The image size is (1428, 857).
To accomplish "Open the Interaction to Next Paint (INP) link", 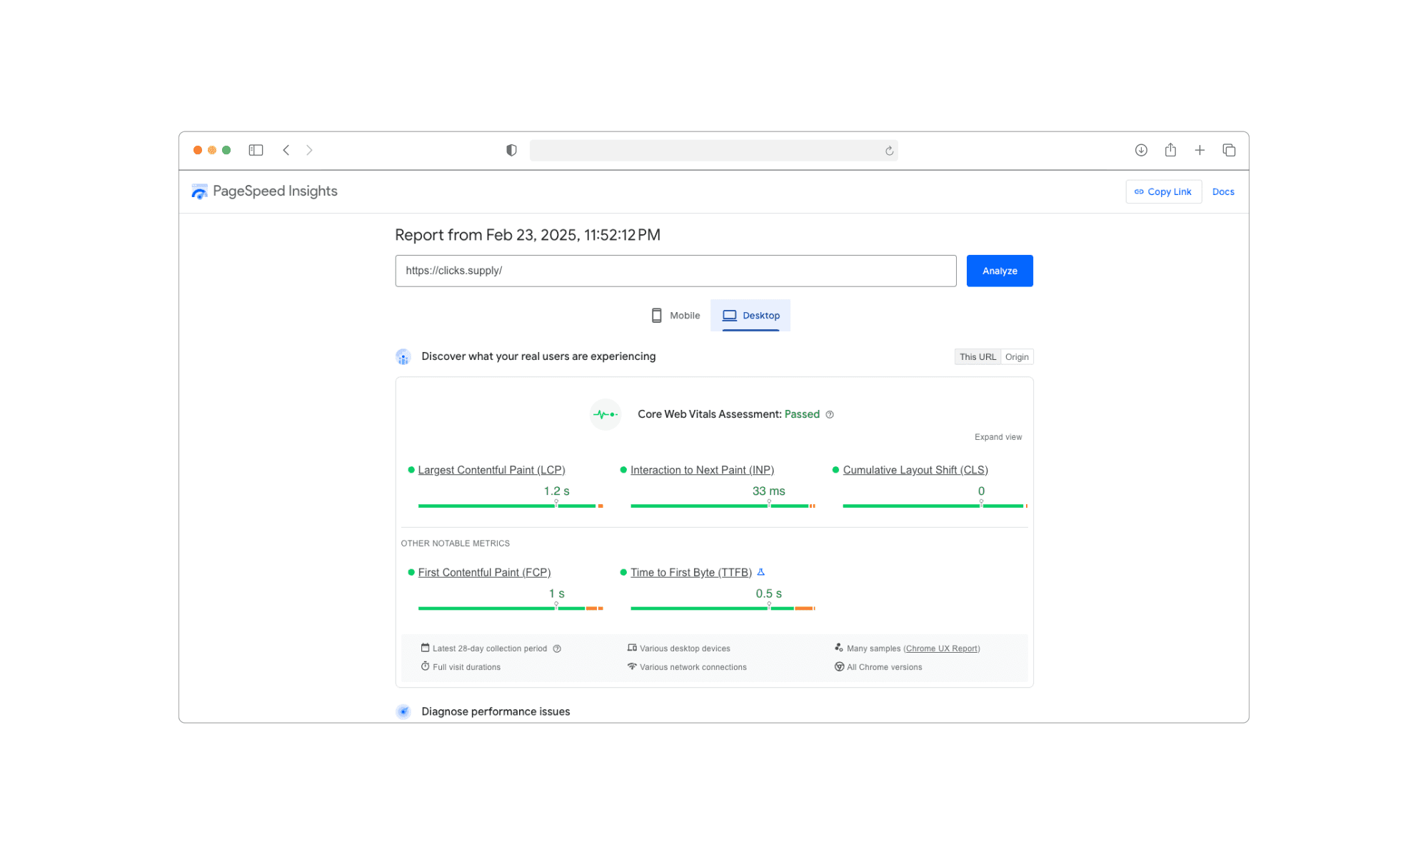I will coord(702,470).
